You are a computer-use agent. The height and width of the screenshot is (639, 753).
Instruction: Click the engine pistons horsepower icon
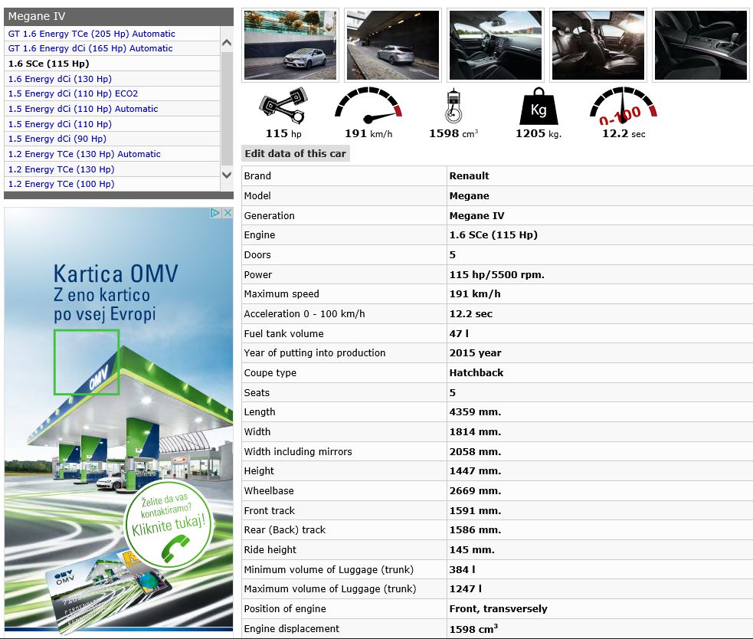coord(283,106)
